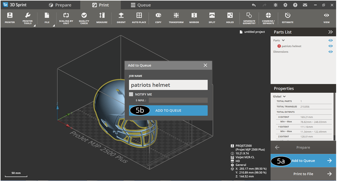Collapse the Parts List panel arrows
This screenshot has width=337, height=181.
(331, 32)
